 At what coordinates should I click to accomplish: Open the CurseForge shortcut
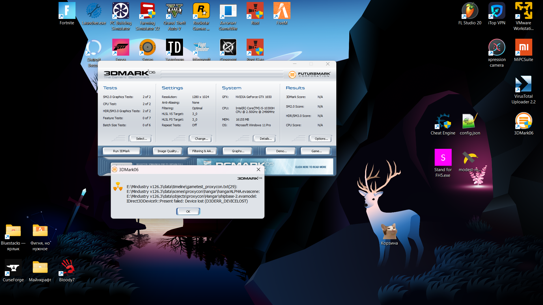(x=13, y=271)
